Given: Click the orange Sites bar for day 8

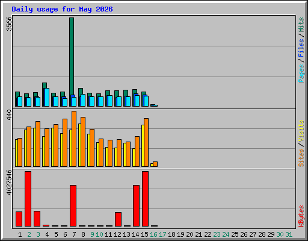Looking at the screenshot, I should click(x=83, y=142).
